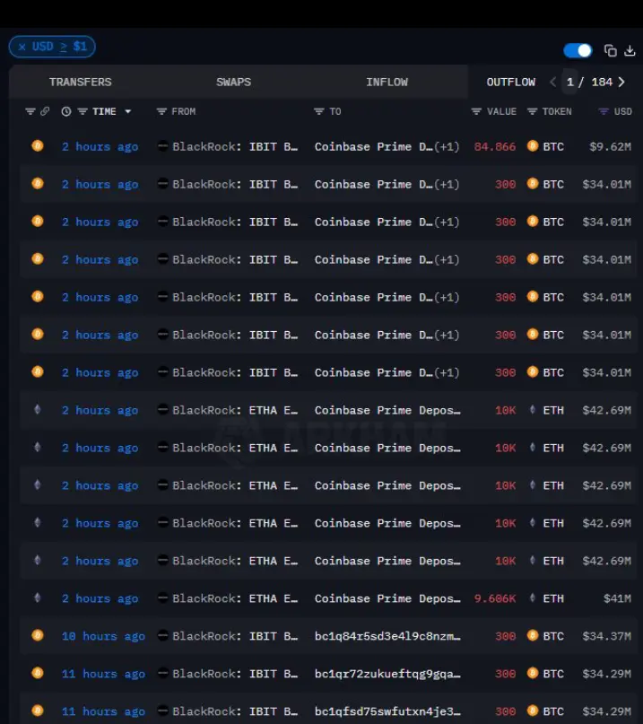Click the BTC token icon on $9.62M row
Screen dimensions: 643x724
tap(533, 146)
